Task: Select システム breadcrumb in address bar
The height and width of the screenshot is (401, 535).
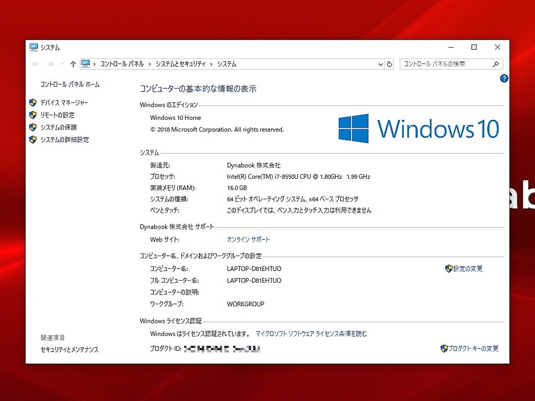Action: 226,64
